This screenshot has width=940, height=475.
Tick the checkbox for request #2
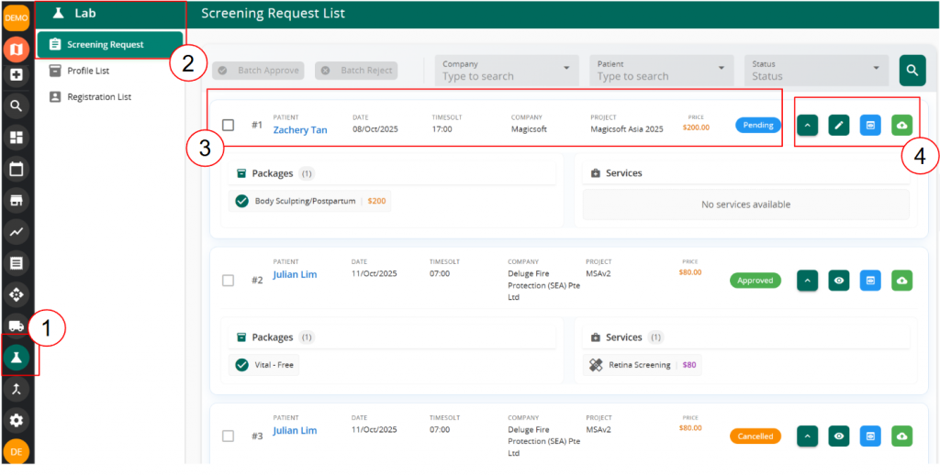(x=229, y=281)
